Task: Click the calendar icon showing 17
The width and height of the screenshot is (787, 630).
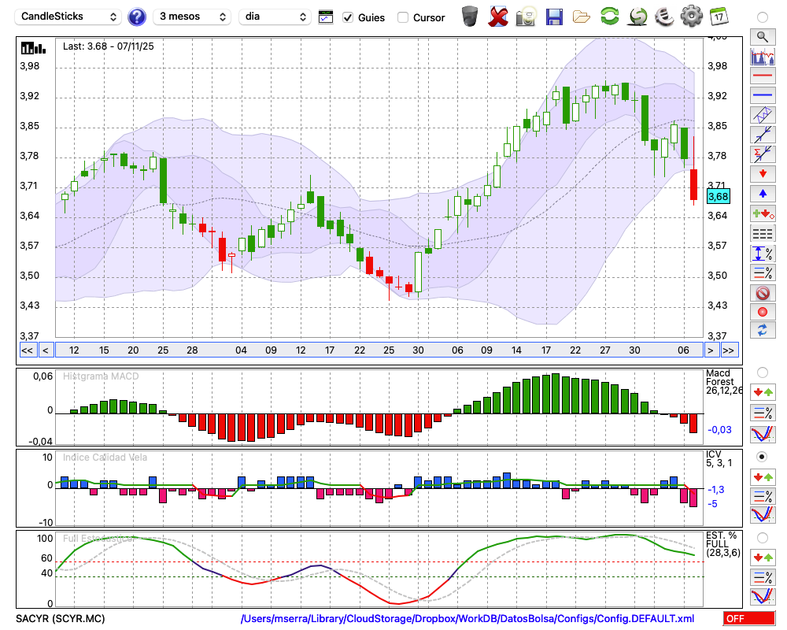Action: [x=719, y=17]
